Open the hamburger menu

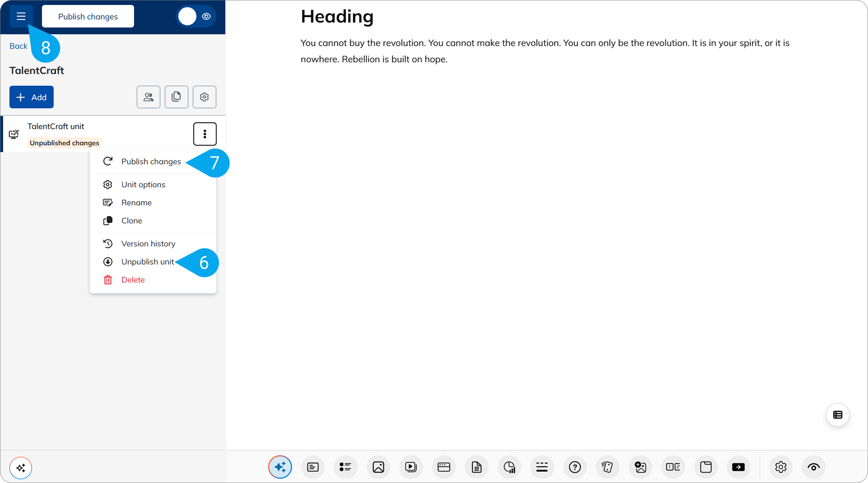[21, 17]
